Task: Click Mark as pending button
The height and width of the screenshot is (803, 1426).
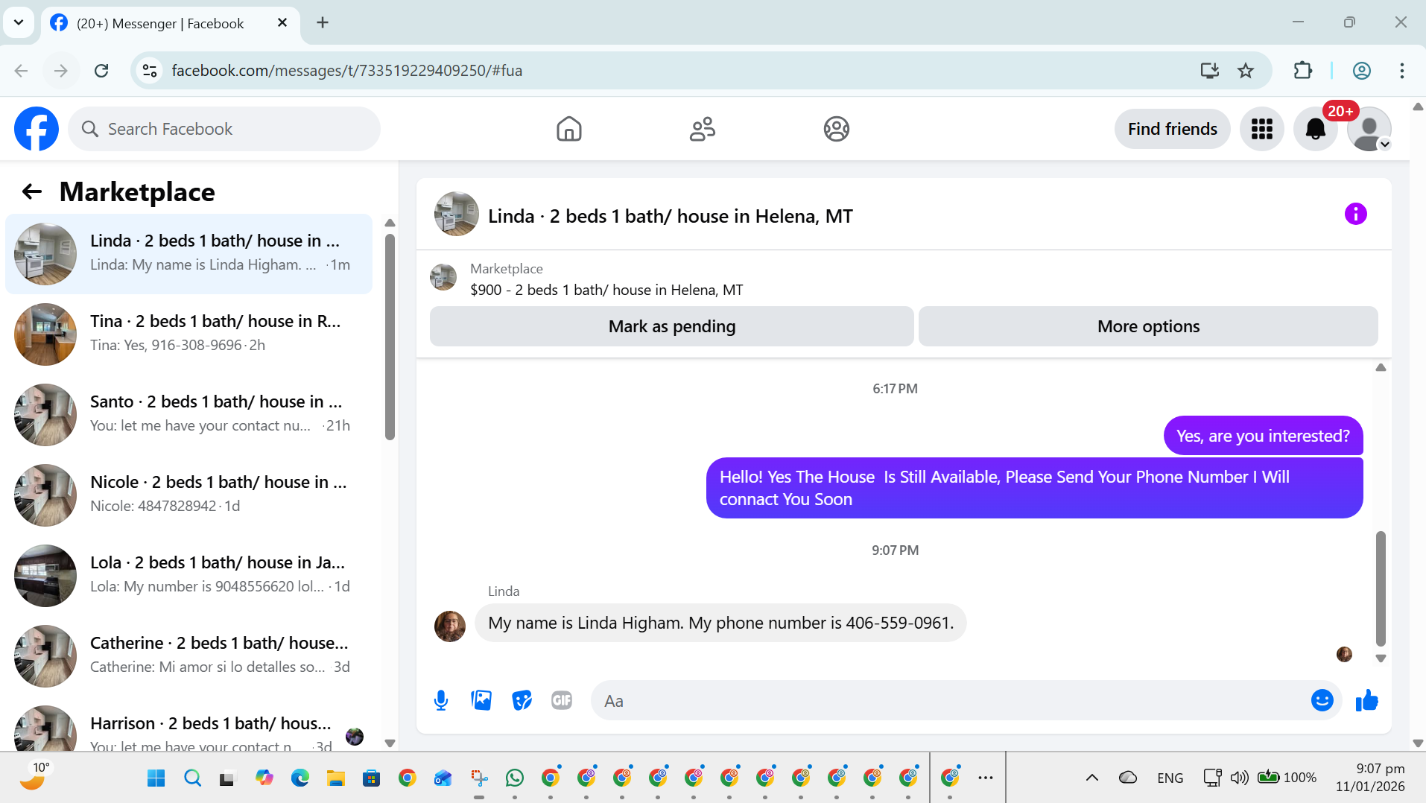Action: [671, 326]
